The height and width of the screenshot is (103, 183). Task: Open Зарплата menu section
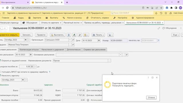pos(35,18)
